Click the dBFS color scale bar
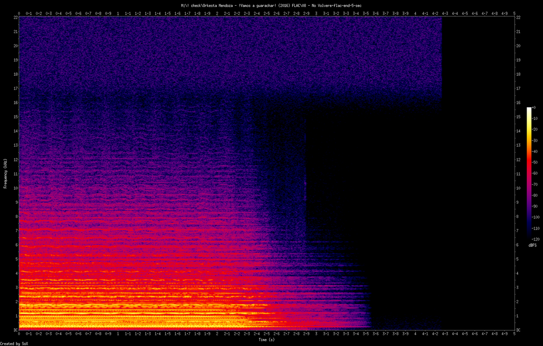 [x=529, y=173]
